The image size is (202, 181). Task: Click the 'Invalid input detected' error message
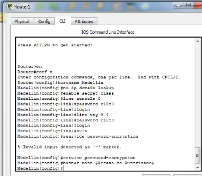tap(69, 147)
